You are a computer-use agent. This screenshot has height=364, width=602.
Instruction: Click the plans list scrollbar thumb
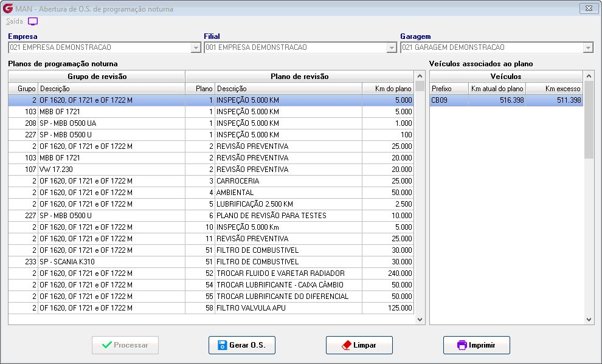coord(420,86)
